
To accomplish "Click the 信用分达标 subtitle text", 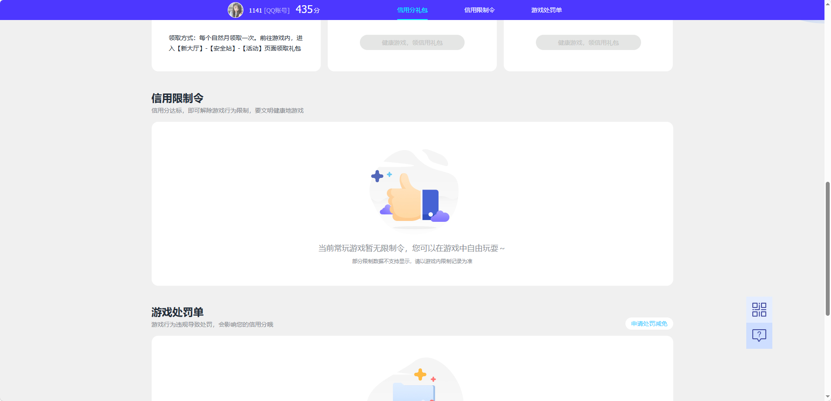I will tap(227, 110).
